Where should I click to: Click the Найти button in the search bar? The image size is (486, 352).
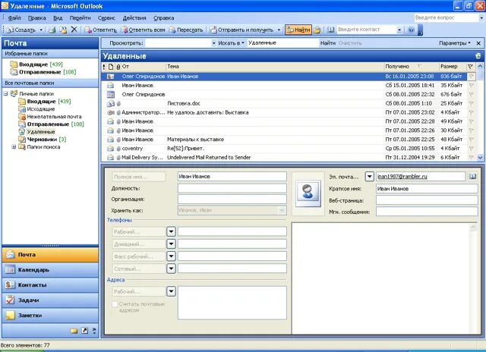point(327,43)
